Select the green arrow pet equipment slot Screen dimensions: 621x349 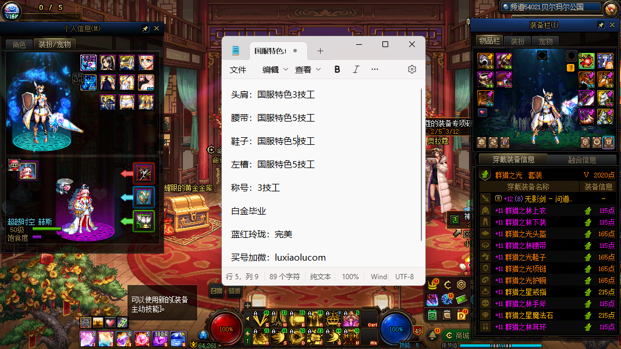[x=144, y=221]
